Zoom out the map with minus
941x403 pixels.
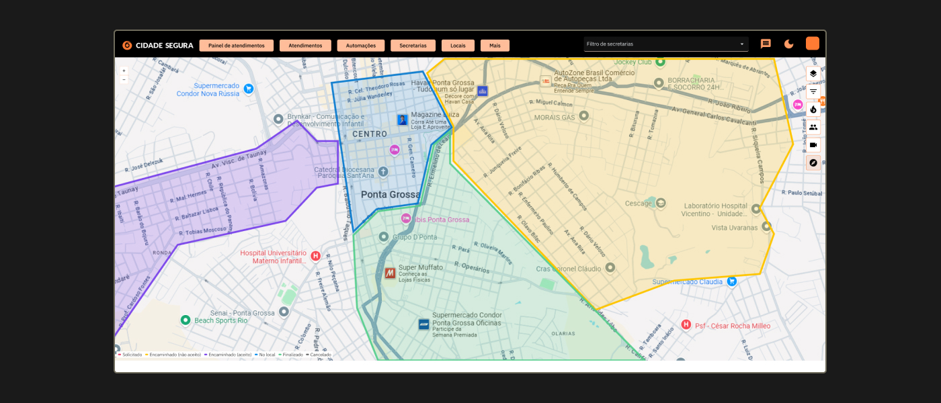[x=124, y=79]
